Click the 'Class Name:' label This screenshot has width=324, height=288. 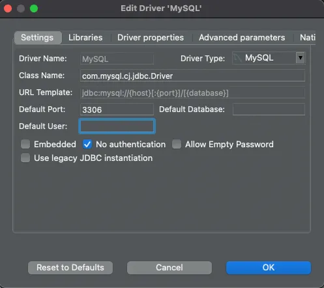pos(42,76)
